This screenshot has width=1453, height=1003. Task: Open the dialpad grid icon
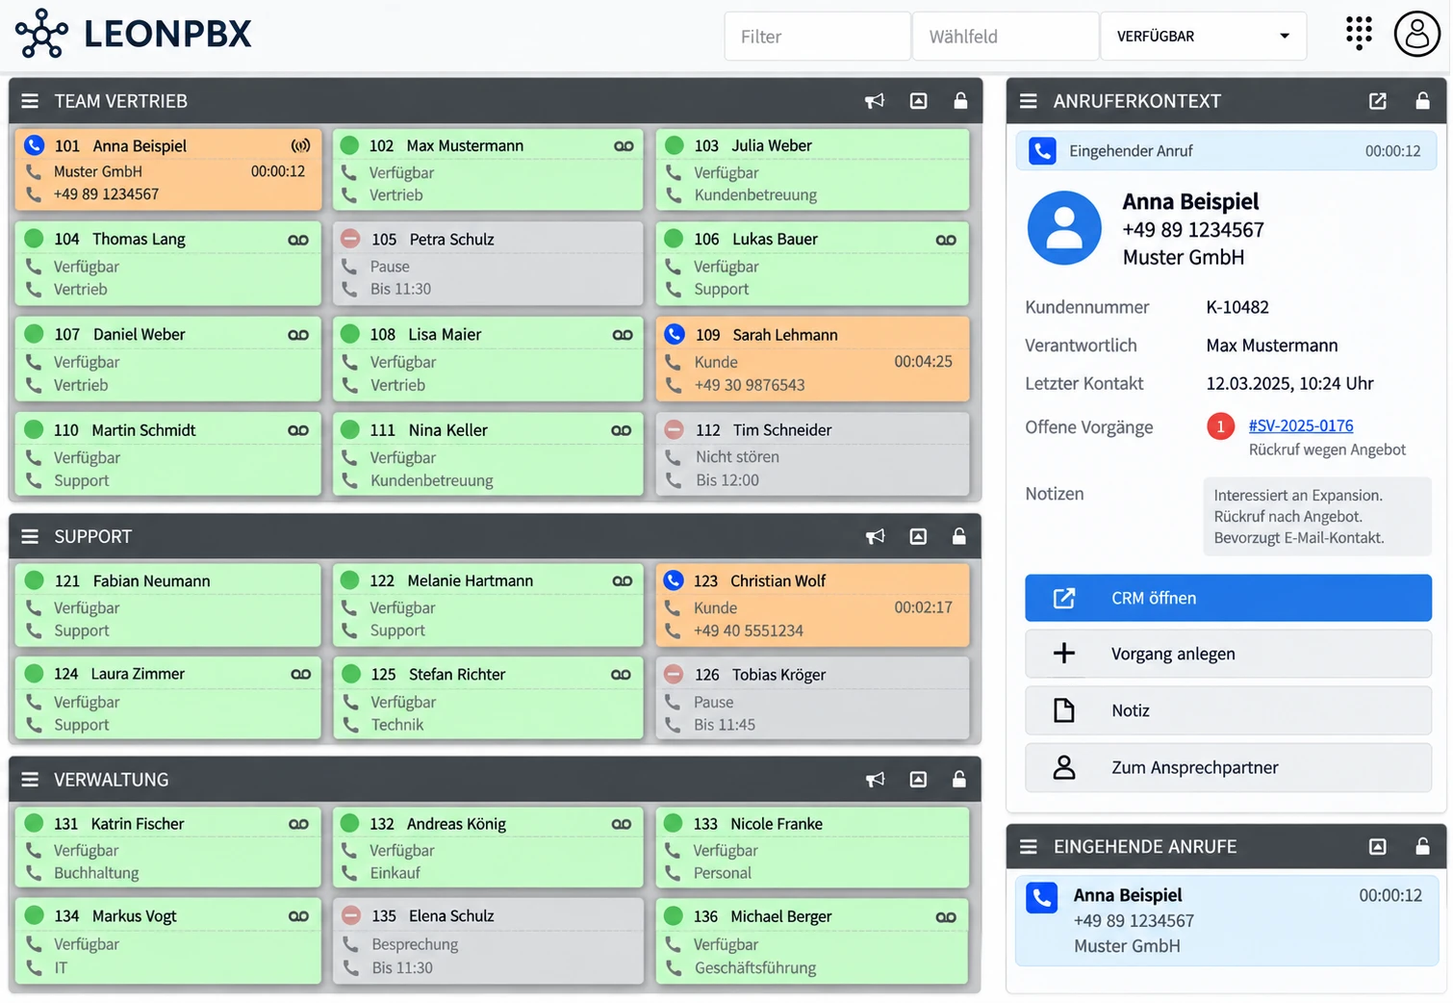click(x=1358, y=34)
